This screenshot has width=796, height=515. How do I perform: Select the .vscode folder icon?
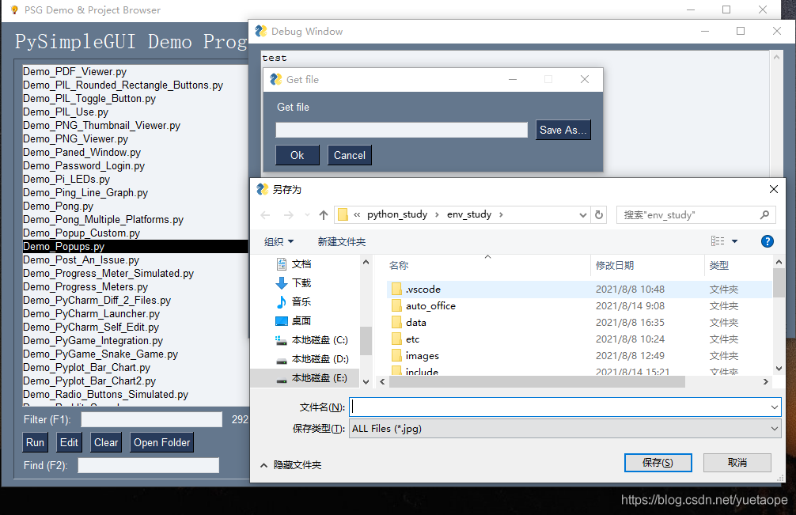point(396,290)
